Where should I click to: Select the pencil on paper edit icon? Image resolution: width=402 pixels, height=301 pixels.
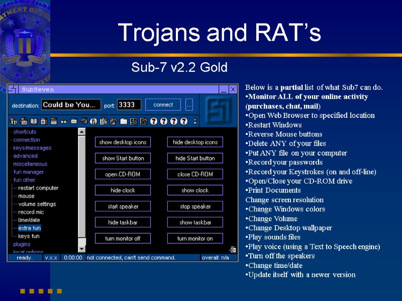(x=114, y=121)
